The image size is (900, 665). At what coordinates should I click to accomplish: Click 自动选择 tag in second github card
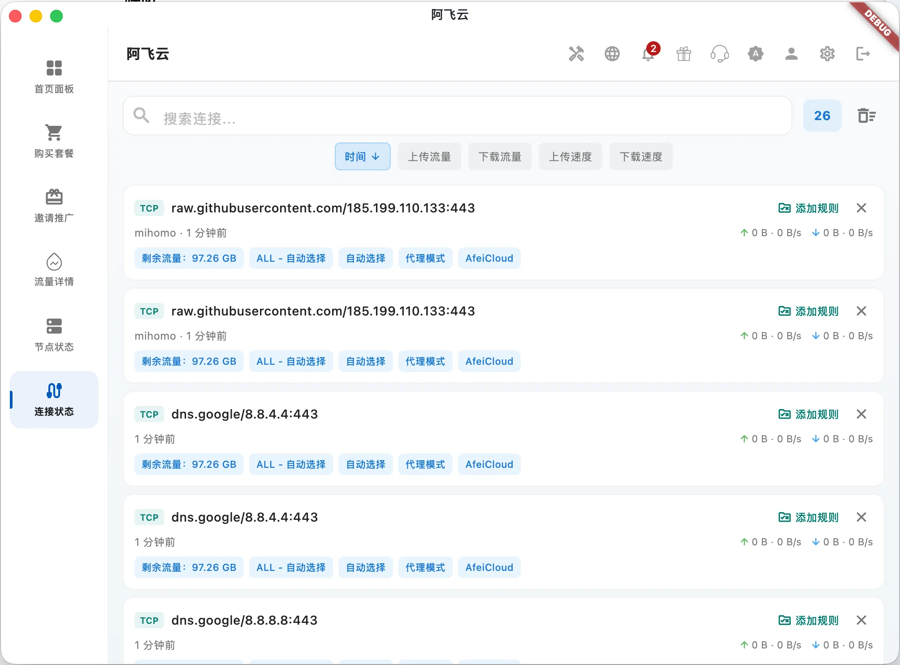click(x=366, y=361)
